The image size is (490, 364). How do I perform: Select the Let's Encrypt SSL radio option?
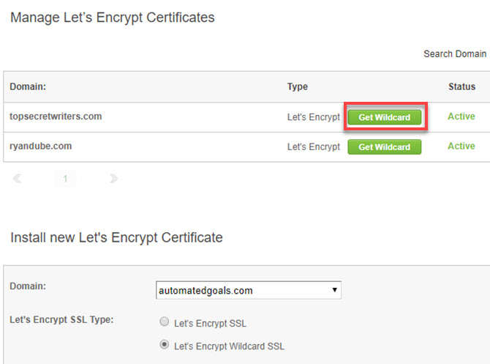coord(165,322)
